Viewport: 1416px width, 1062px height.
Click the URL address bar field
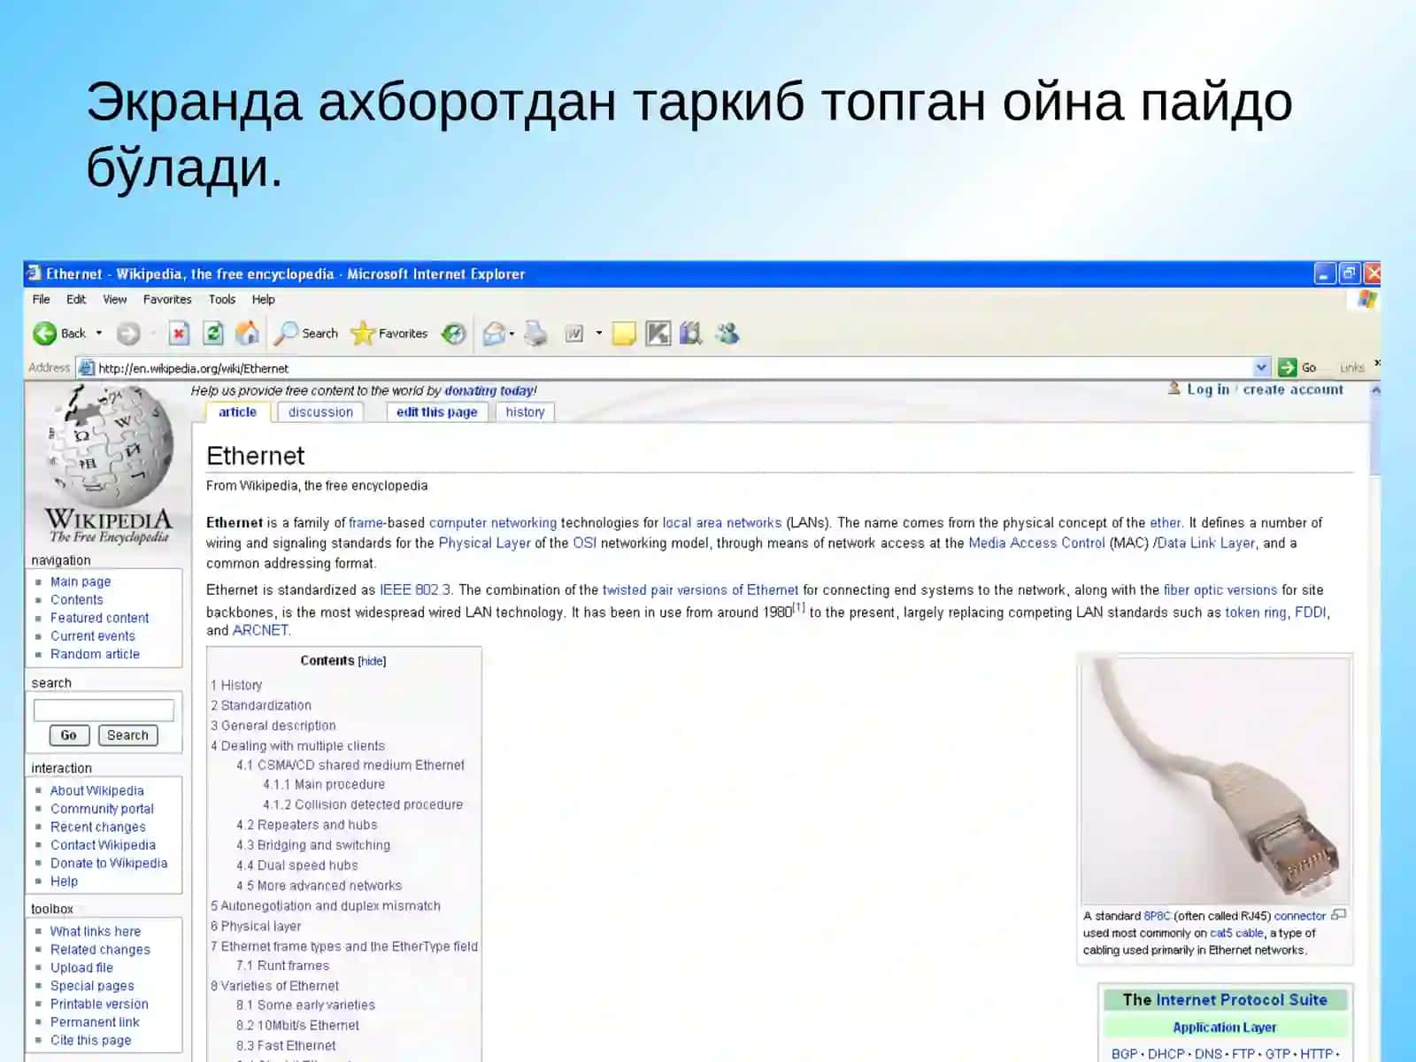point(673,367)
